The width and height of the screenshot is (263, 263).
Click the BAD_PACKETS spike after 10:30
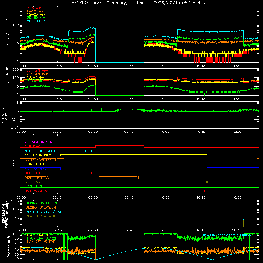point(248,191)
